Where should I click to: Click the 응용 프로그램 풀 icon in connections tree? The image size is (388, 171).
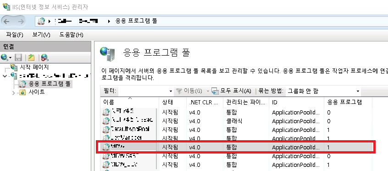click(x=23, y=85)
